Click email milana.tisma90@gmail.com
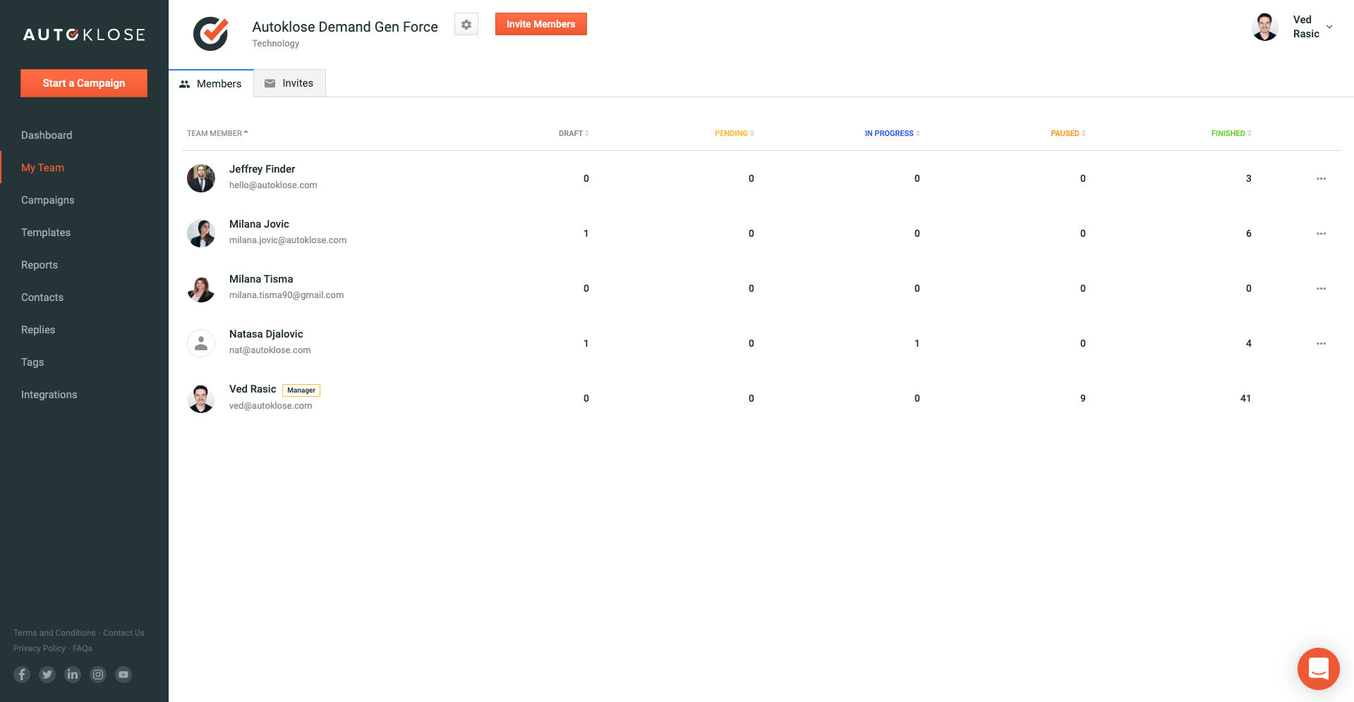Viewport: 1354px width, 702px height. click(286, 295)
